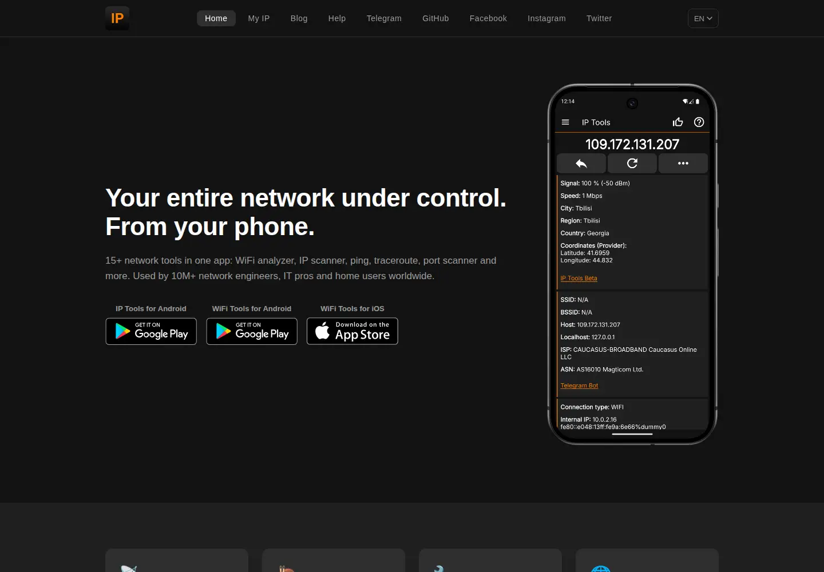Get WiFi Tools for Android on Google Play
Screen dimensions: 824x572
(252, 331)
